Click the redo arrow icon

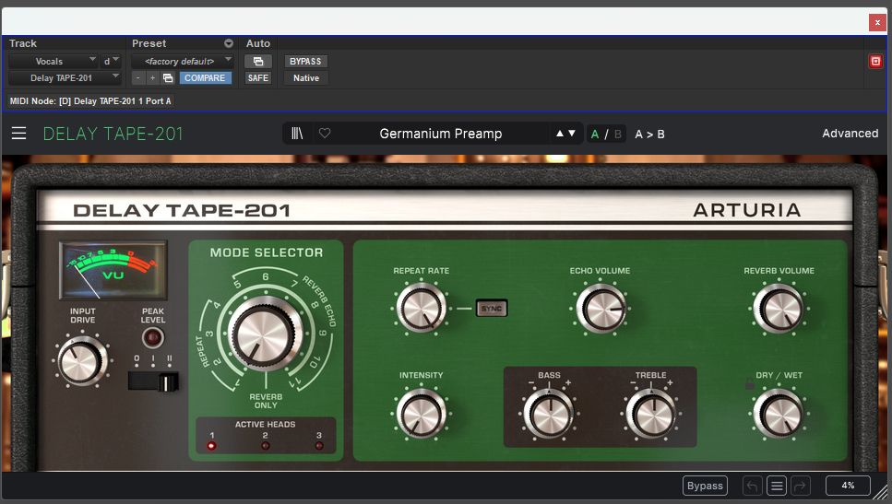pos(801,486)
